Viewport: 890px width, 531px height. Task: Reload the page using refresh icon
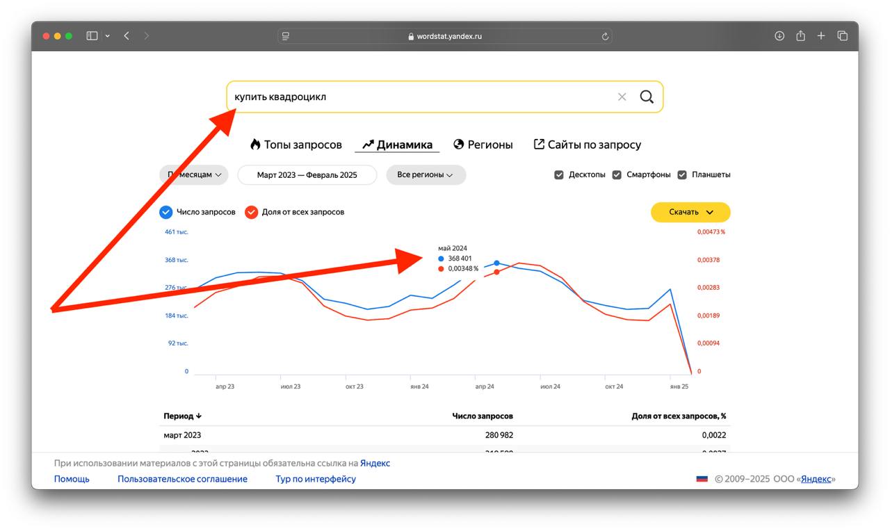605,37
